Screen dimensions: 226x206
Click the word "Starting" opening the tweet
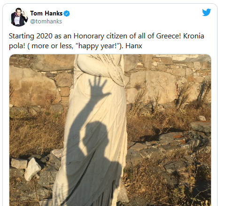[x=22, y=37]
